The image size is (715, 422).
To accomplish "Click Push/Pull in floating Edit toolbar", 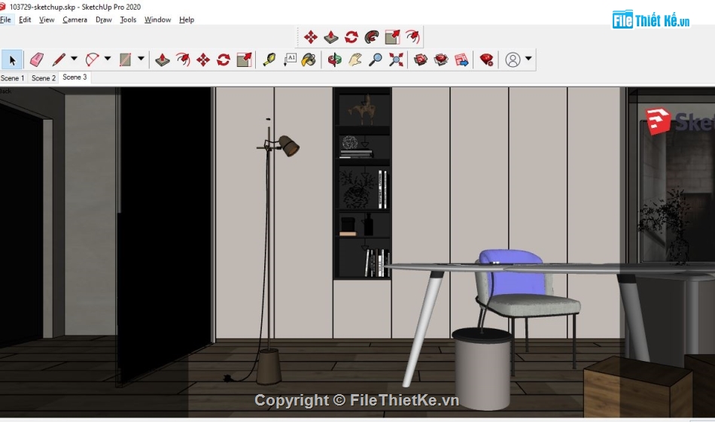I will pos(331,37).
